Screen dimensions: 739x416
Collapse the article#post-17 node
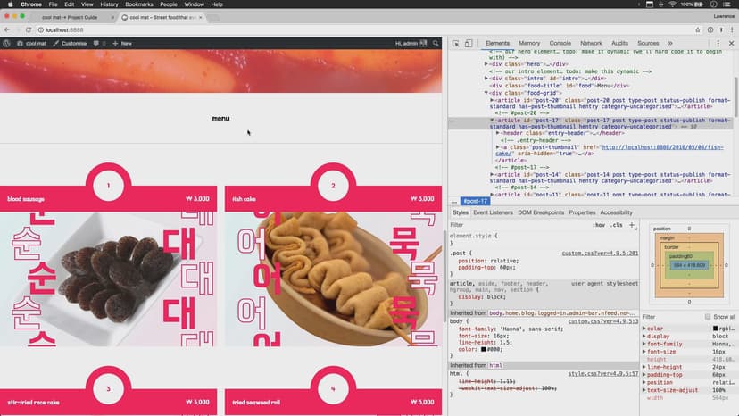pos(493,120)
